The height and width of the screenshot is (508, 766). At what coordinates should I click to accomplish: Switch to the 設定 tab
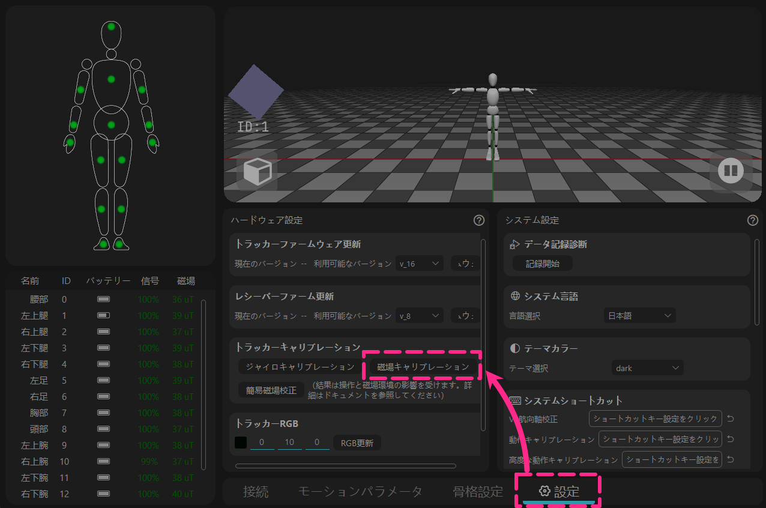coord(559,491)
